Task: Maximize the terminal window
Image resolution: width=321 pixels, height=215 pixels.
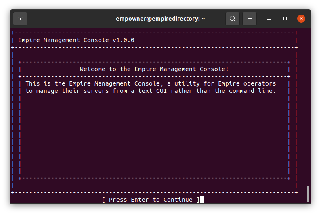Action: pyautogui.click(x=285, y=19)
